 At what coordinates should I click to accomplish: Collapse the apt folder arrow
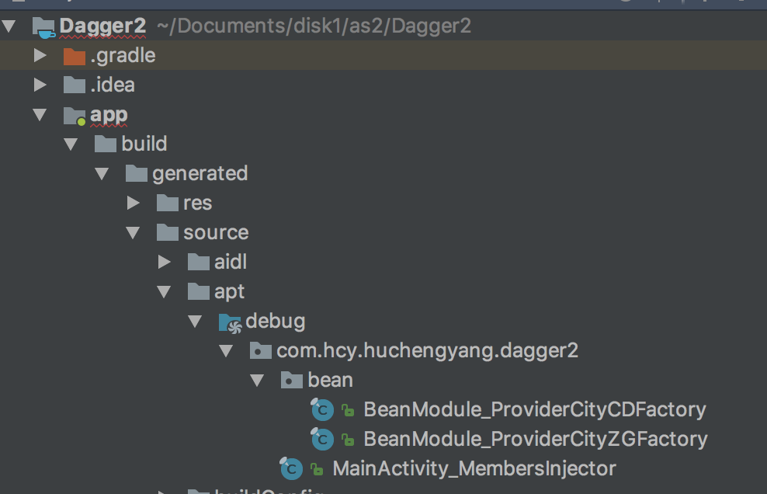click(164, 292)
